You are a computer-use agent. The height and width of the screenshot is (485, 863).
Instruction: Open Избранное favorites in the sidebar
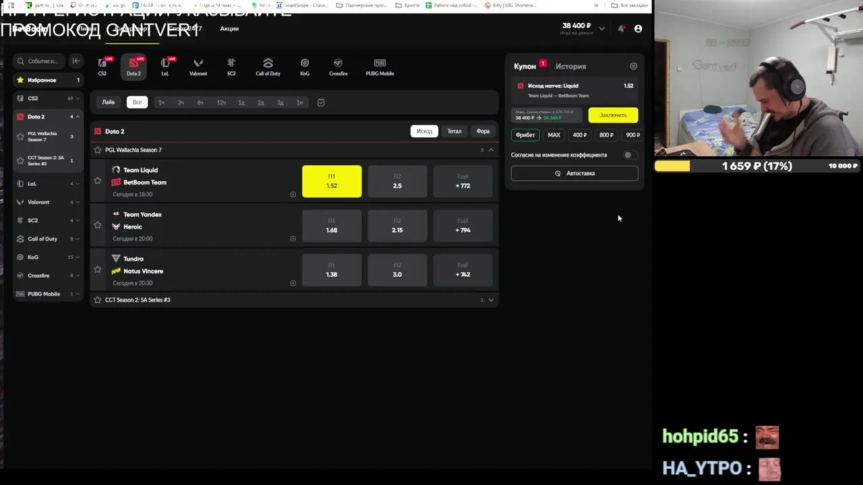click(48, 80)
